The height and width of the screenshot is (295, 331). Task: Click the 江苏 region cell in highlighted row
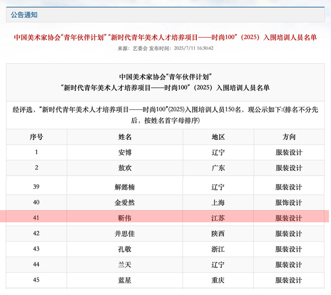point(218,218)
